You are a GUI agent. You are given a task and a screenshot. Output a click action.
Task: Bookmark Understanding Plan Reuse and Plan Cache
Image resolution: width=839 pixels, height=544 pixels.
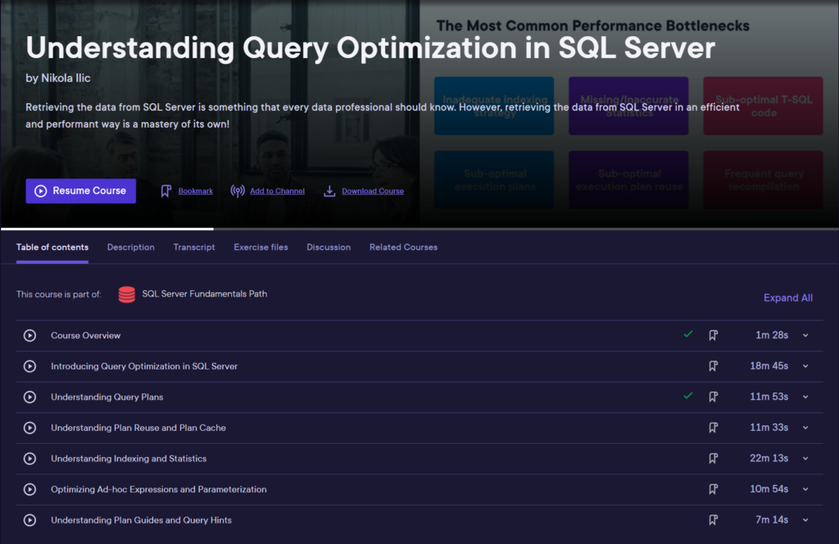[714, 428]
